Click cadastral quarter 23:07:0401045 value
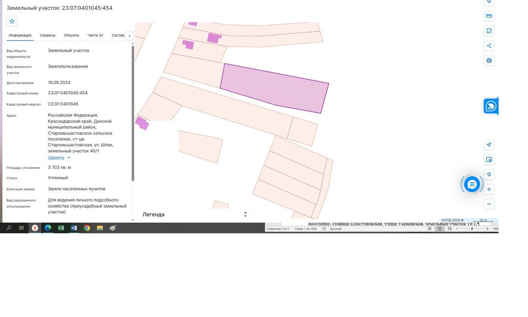528x317 pixels. 63,104
